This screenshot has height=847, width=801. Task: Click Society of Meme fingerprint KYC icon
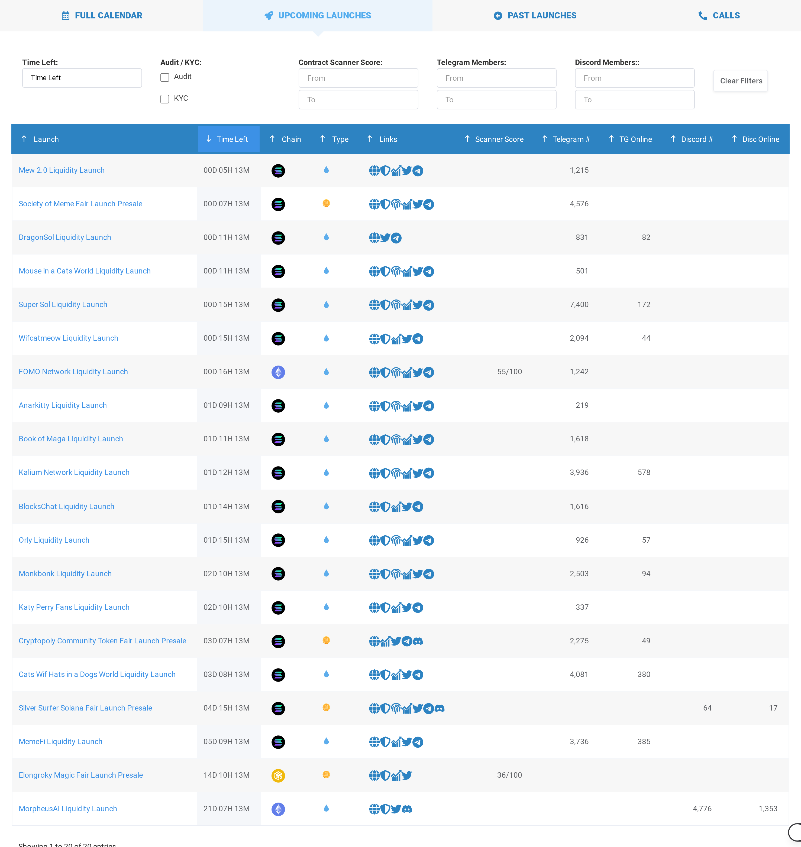396,204
